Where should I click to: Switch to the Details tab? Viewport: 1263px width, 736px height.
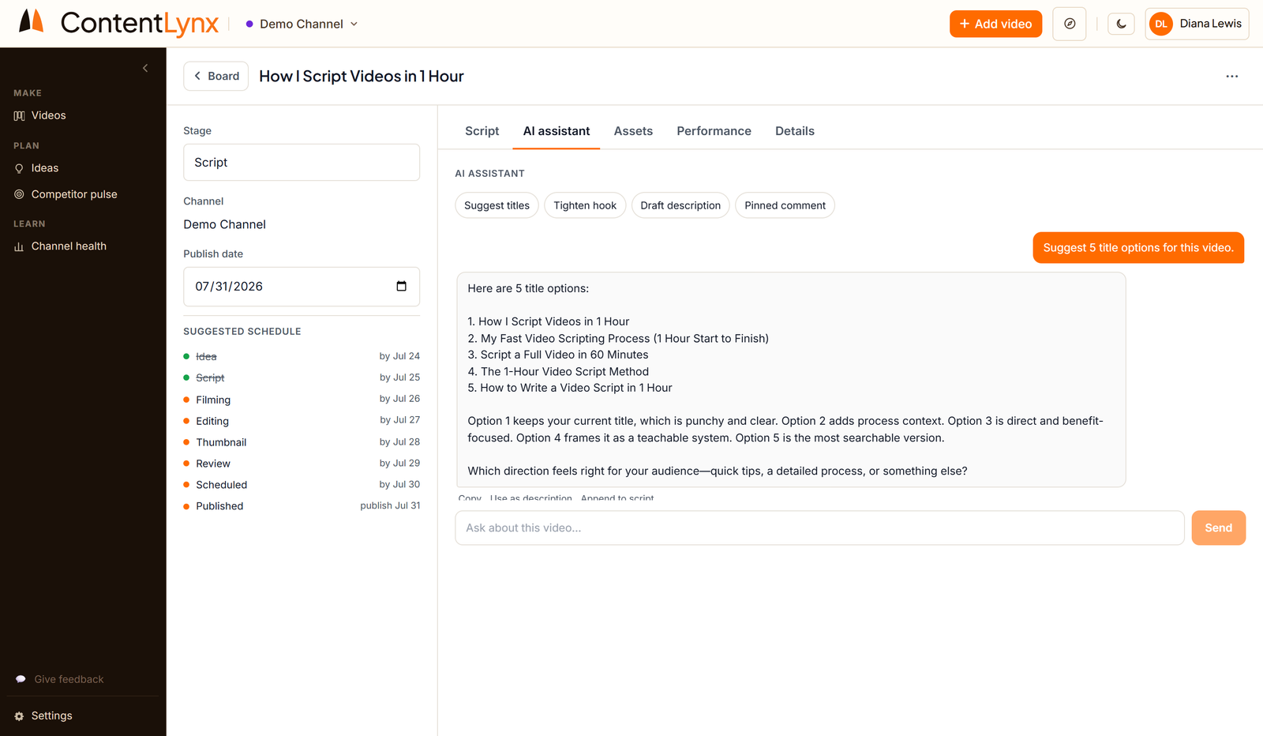[794, 131]
